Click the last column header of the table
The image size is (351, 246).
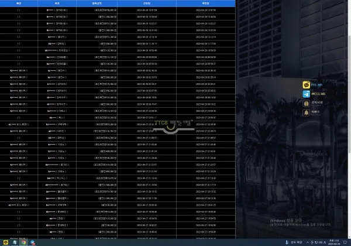[x=206, y=4]
